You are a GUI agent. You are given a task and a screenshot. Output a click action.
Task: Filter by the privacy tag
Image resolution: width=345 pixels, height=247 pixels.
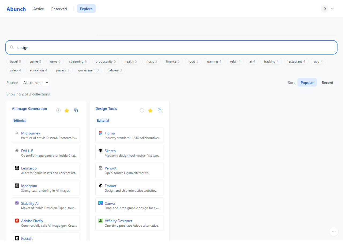click(63, 70)
